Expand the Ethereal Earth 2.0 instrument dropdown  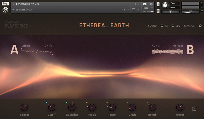[x=13, y=4]
